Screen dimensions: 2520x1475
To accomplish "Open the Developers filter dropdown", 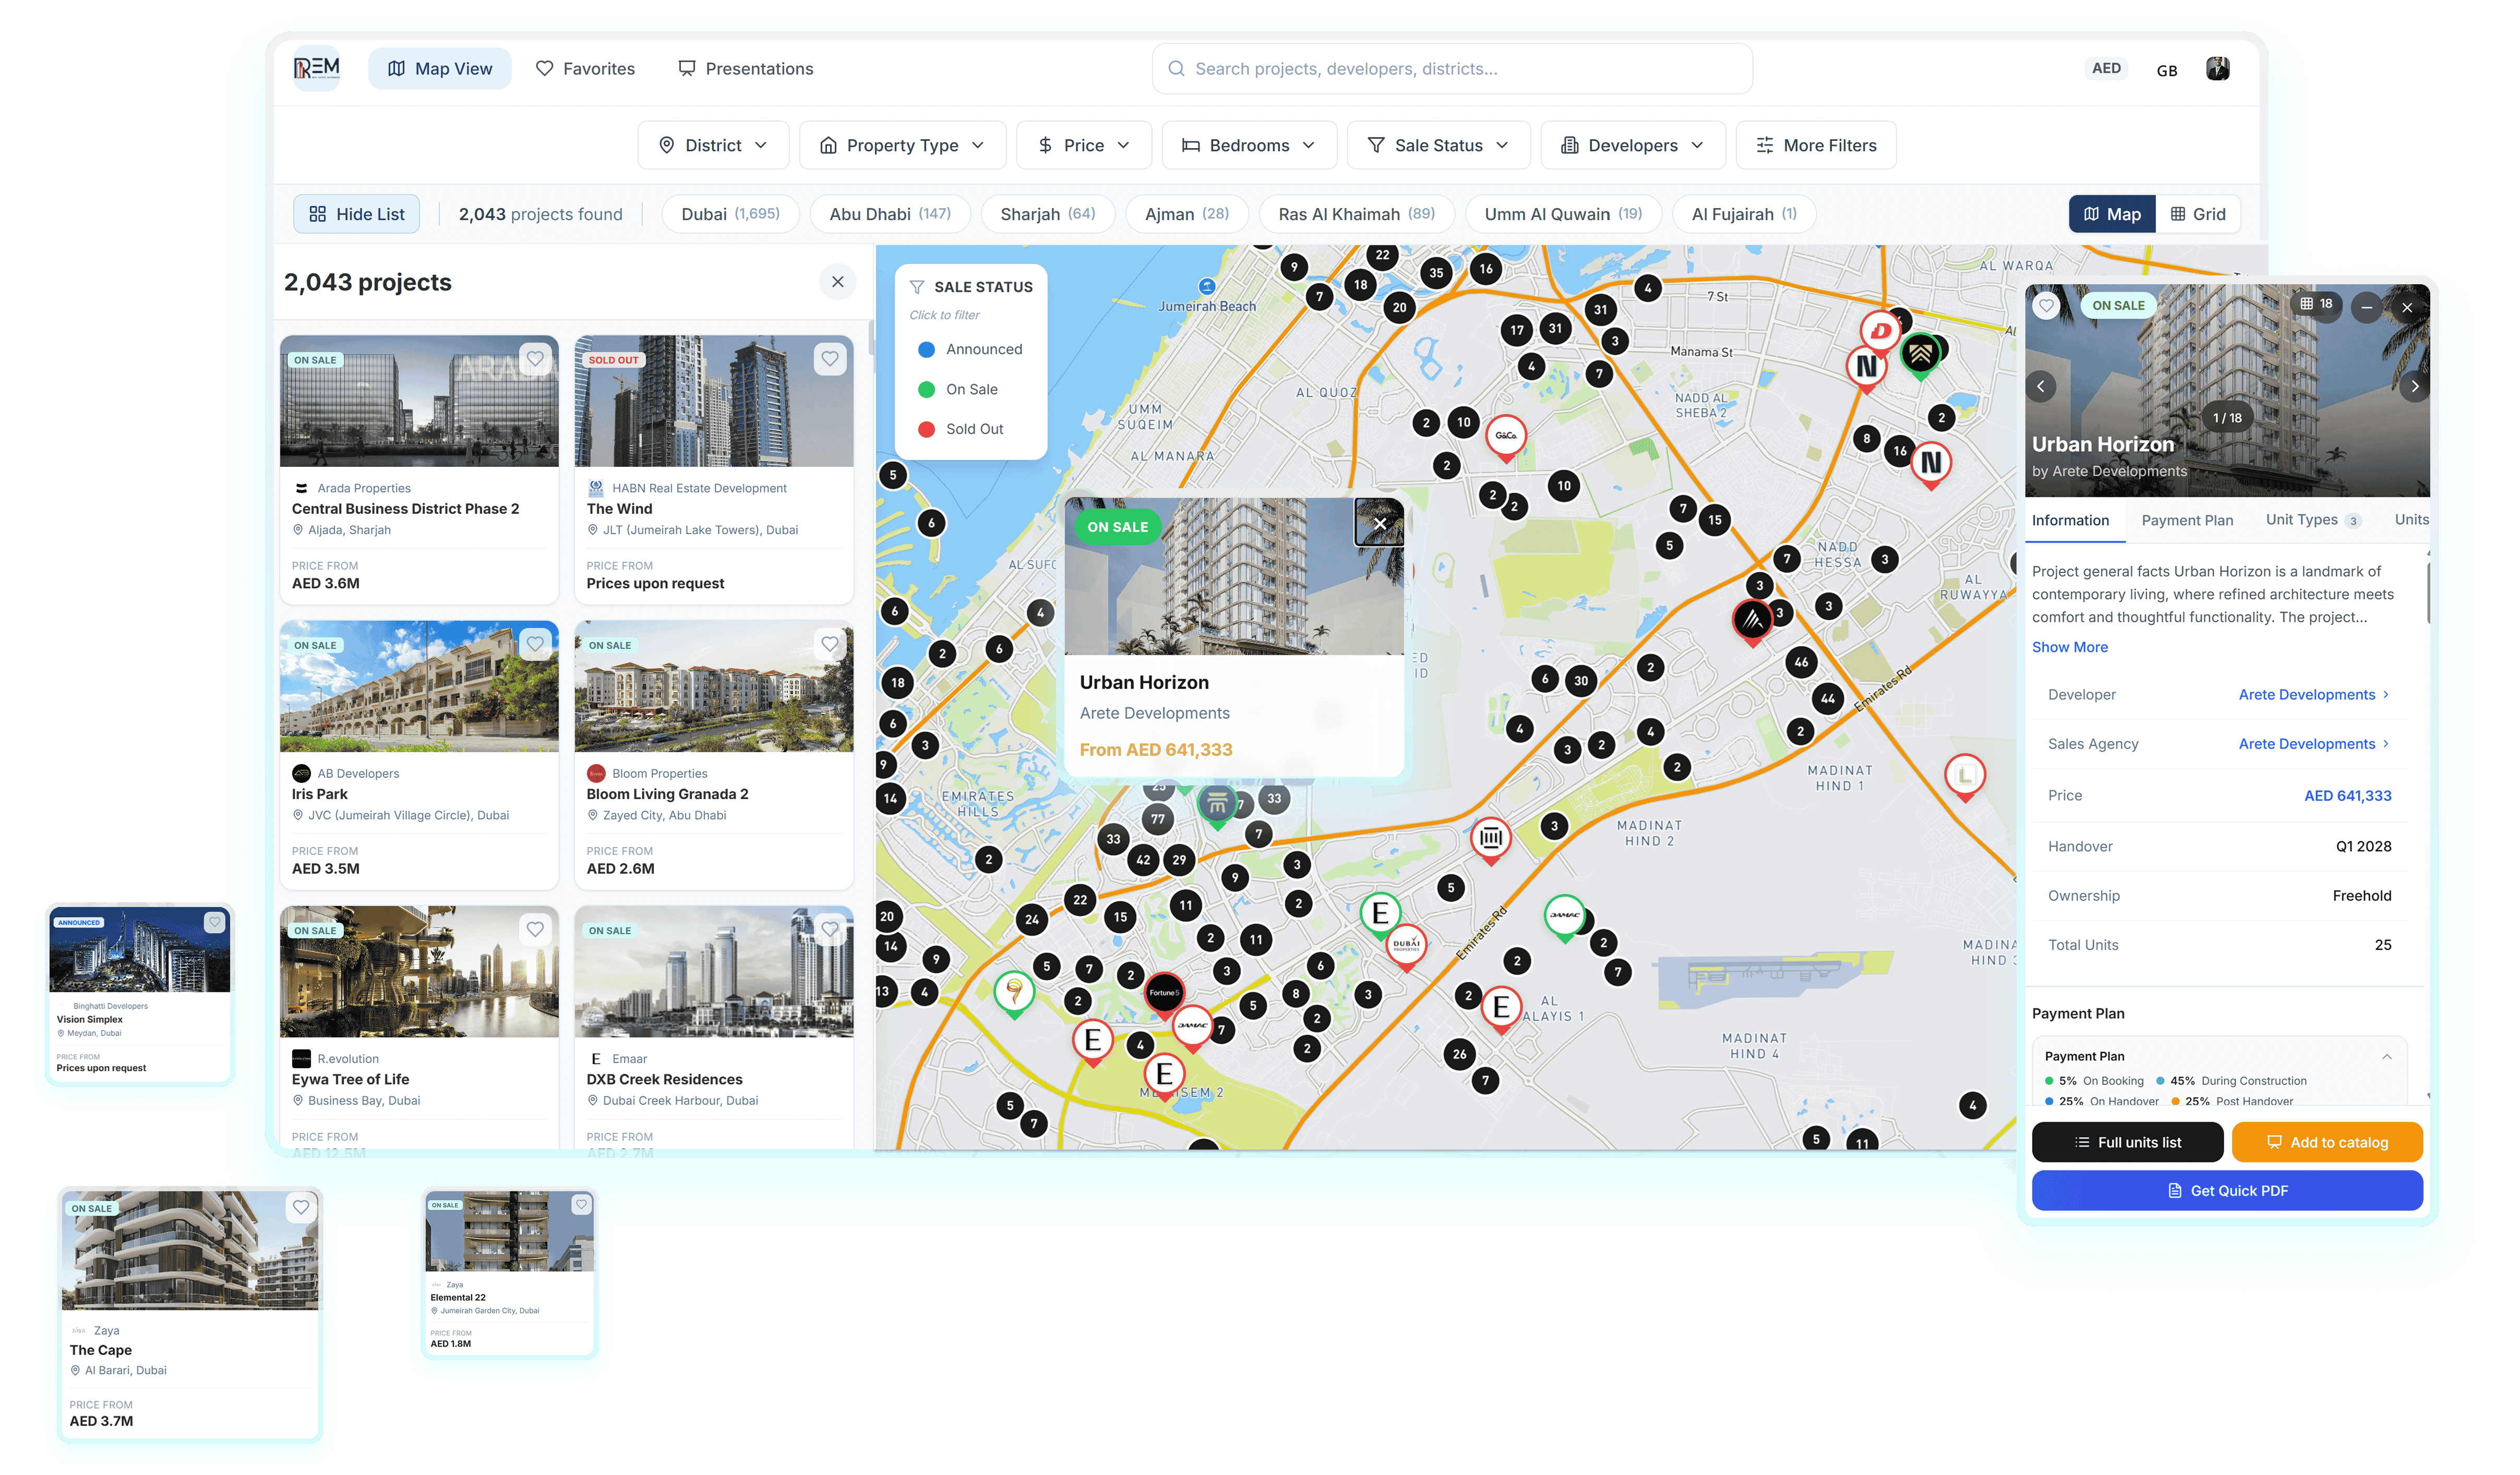I will coord(1632,145).
